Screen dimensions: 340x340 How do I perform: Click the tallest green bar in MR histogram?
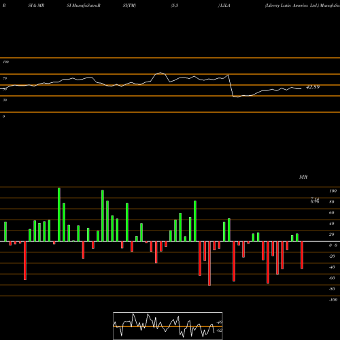59,215
